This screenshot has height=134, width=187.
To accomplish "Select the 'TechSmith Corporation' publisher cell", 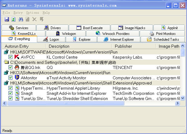I will click(x=133, y=93).
